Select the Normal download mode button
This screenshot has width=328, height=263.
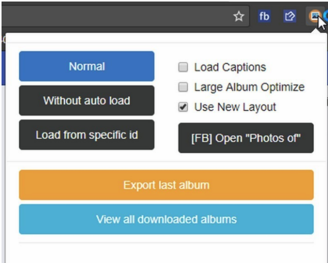click(87, 66)
